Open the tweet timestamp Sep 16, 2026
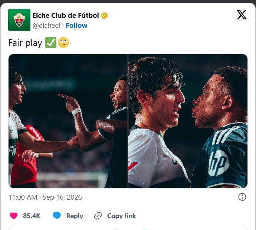The image size is (256, 230). (45, 197)
